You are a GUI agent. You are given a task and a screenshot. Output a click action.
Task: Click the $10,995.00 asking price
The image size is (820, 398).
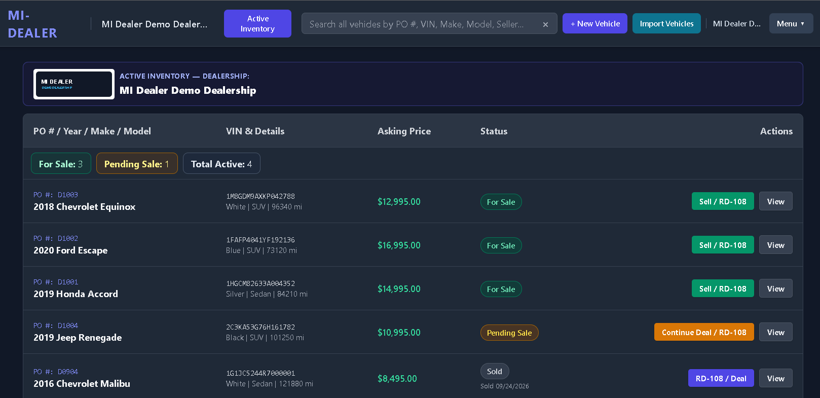399,332
